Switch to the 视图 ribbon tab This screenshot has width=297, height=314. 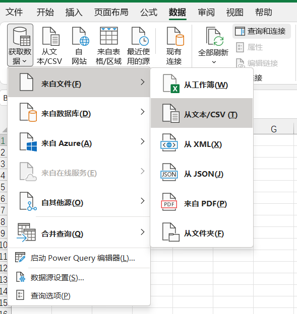pyautogui.click(x=235, y=13)
